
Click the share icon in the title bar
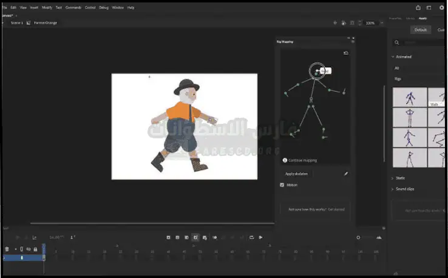coord(418,7)
